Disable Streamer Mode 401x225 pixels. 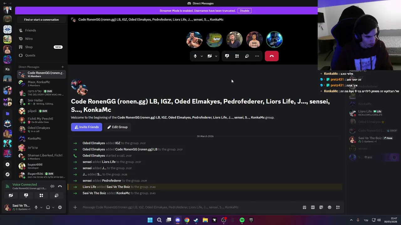click(x=244, y=11)
